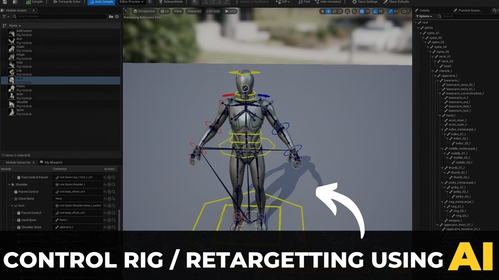The height and width of the screenshot is (280, 499).
Task: Select the Foot rig module
Action: [x=60, y=65]
